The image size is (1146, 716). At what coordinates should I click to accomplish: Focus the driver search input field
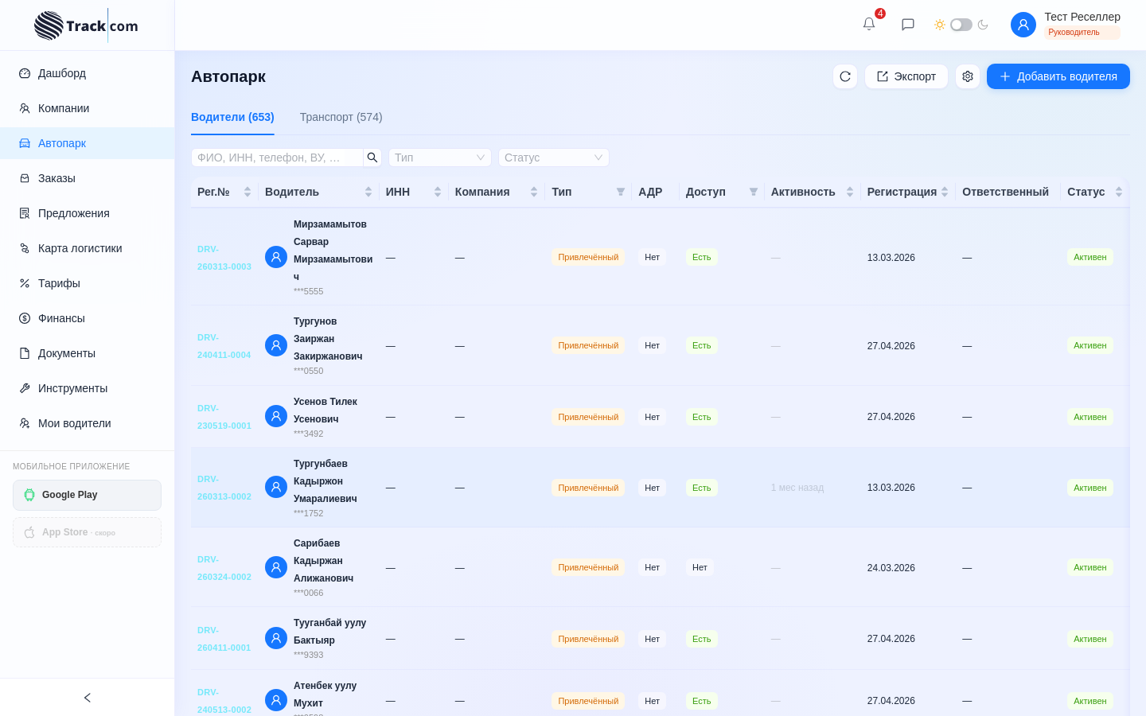coord(277,158)
